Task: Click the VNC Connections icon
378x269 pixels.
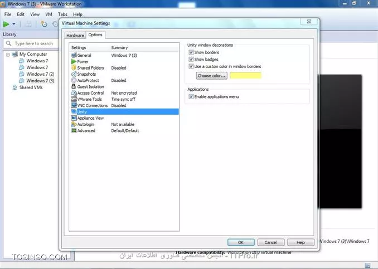Action: point(74,105)
